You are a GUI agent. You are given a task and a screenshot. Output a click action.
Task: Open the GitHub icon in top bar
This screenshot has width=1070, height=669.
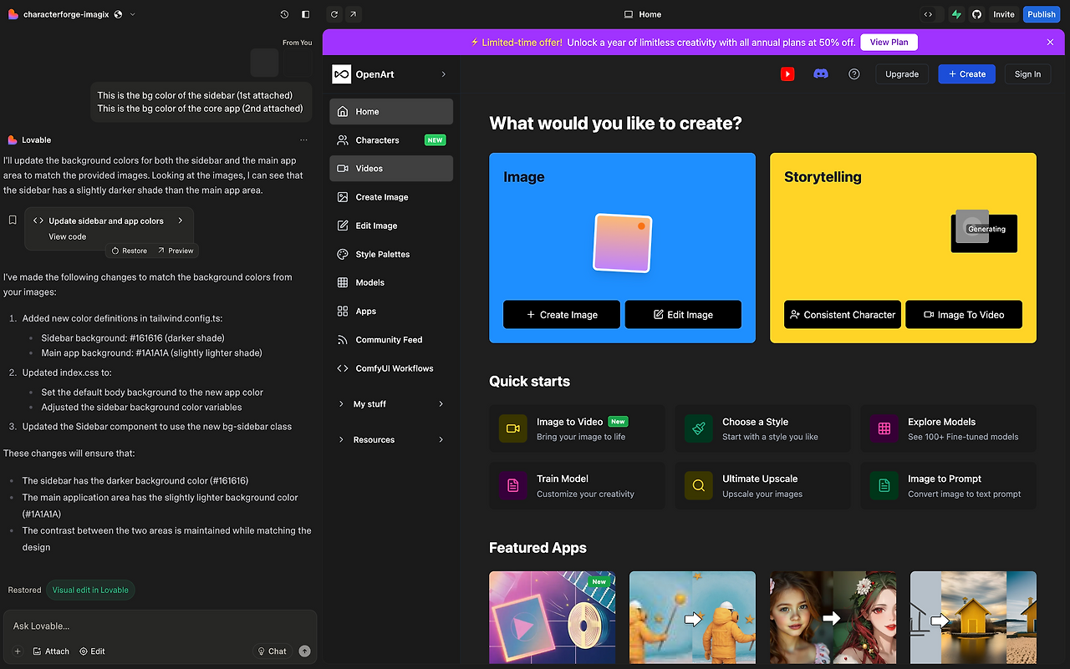tap(976, 14)
